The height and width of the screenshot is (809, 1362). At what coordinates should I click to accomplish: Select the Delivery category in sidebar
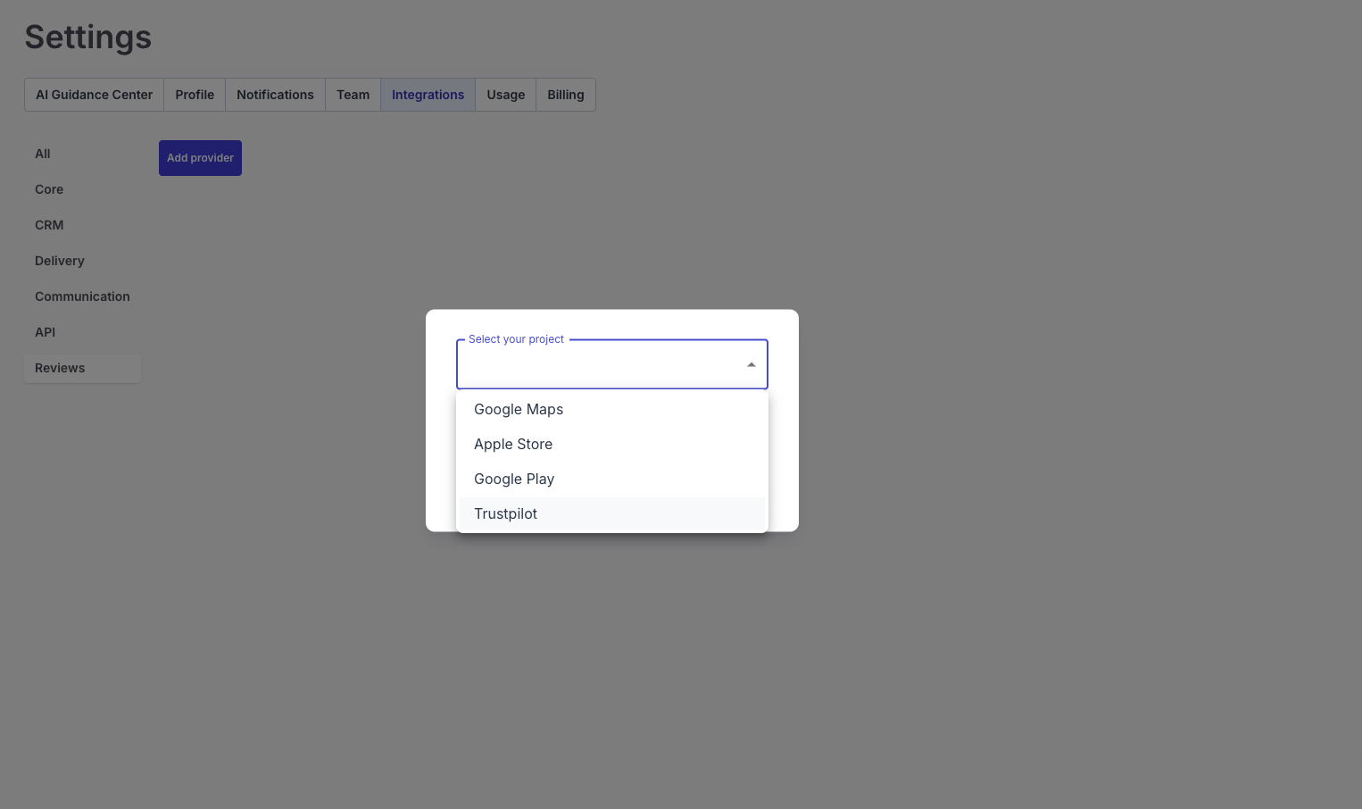82,261
